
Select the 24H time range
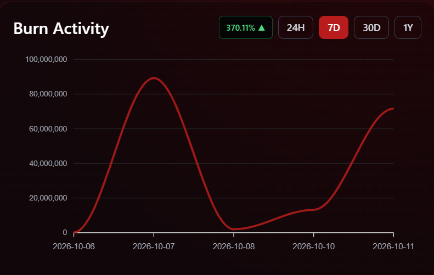click(296, 27)
